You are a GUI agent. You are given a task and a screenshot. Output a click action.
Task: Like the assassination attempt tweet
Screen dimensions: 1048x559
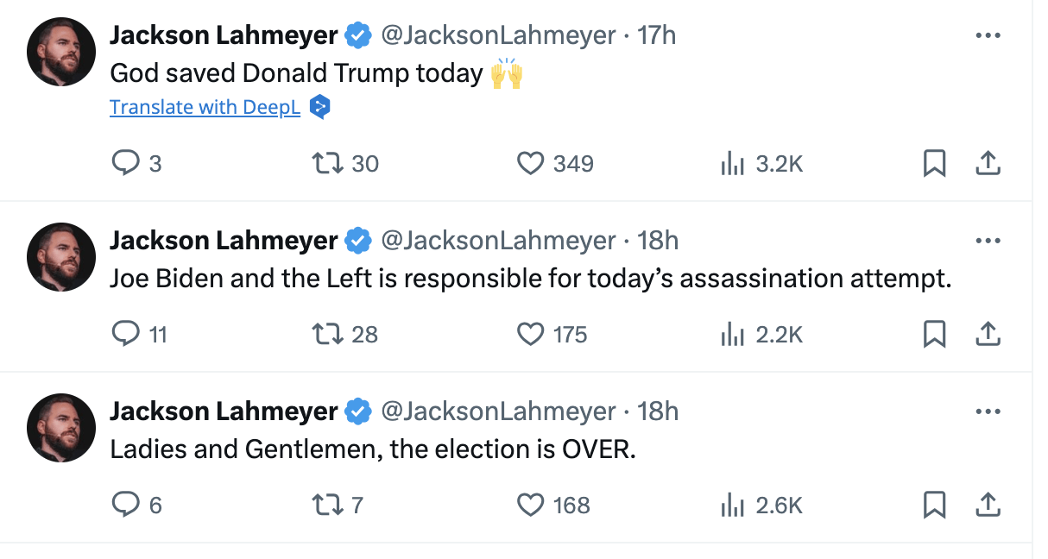(x=530, y=334)
